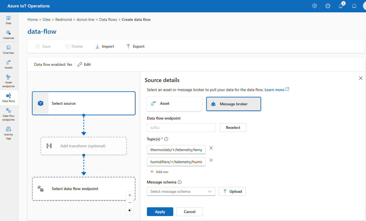Go to Redmond breadcrumb
The image size is (366, 221).
click(x=63, y=19)
